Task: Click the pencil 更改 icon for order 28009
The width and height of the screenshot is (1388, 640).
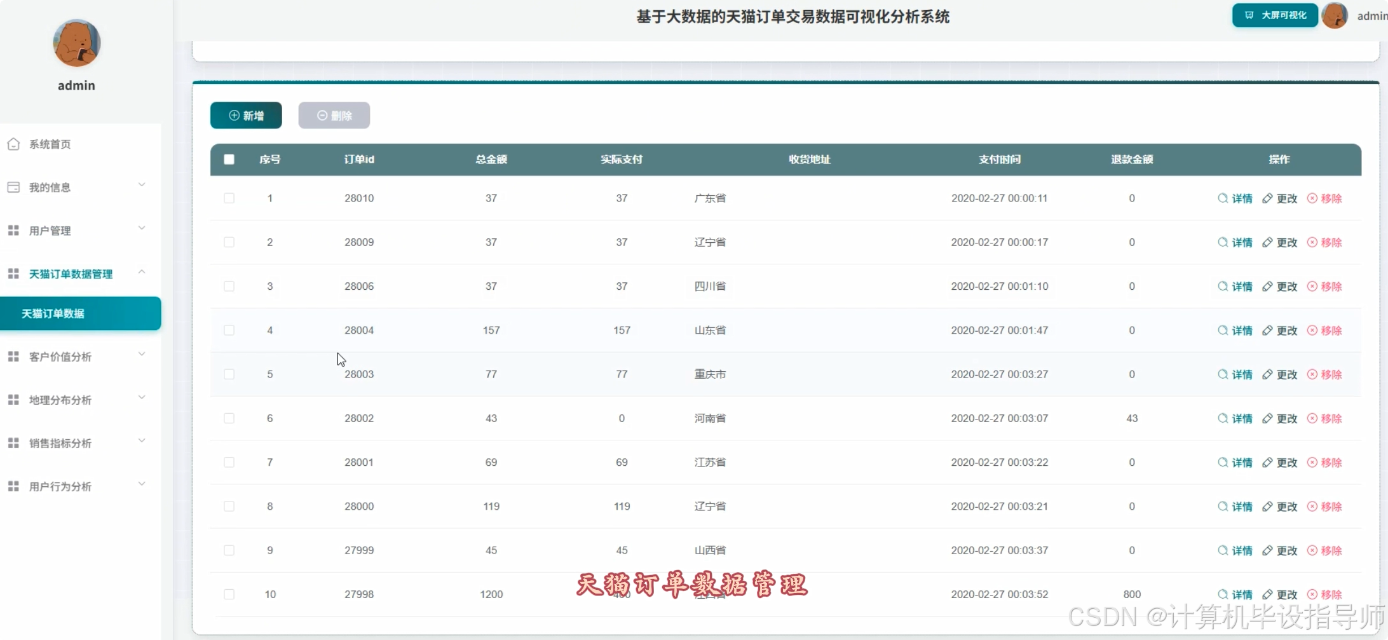Action: (x=1267, y=242)
